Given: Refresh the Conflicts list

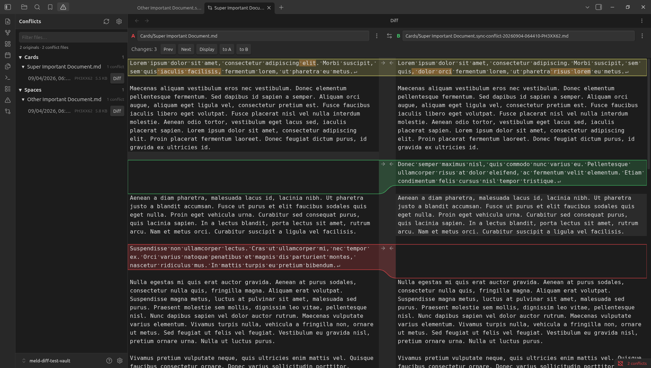Looking at the screenshot, I should 106,21.
